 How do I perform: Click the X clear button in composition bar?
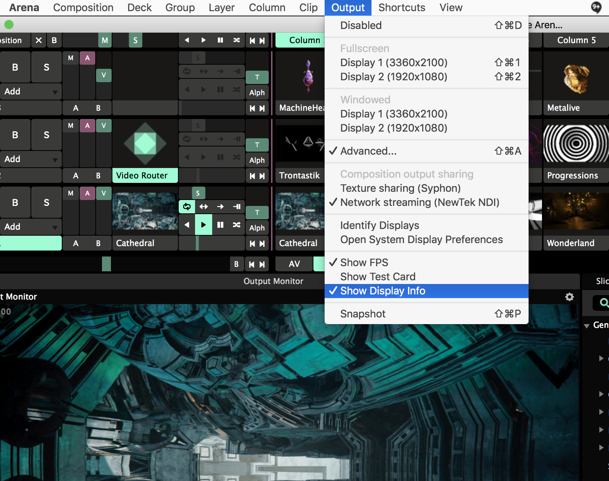click(x=38, y=40)
